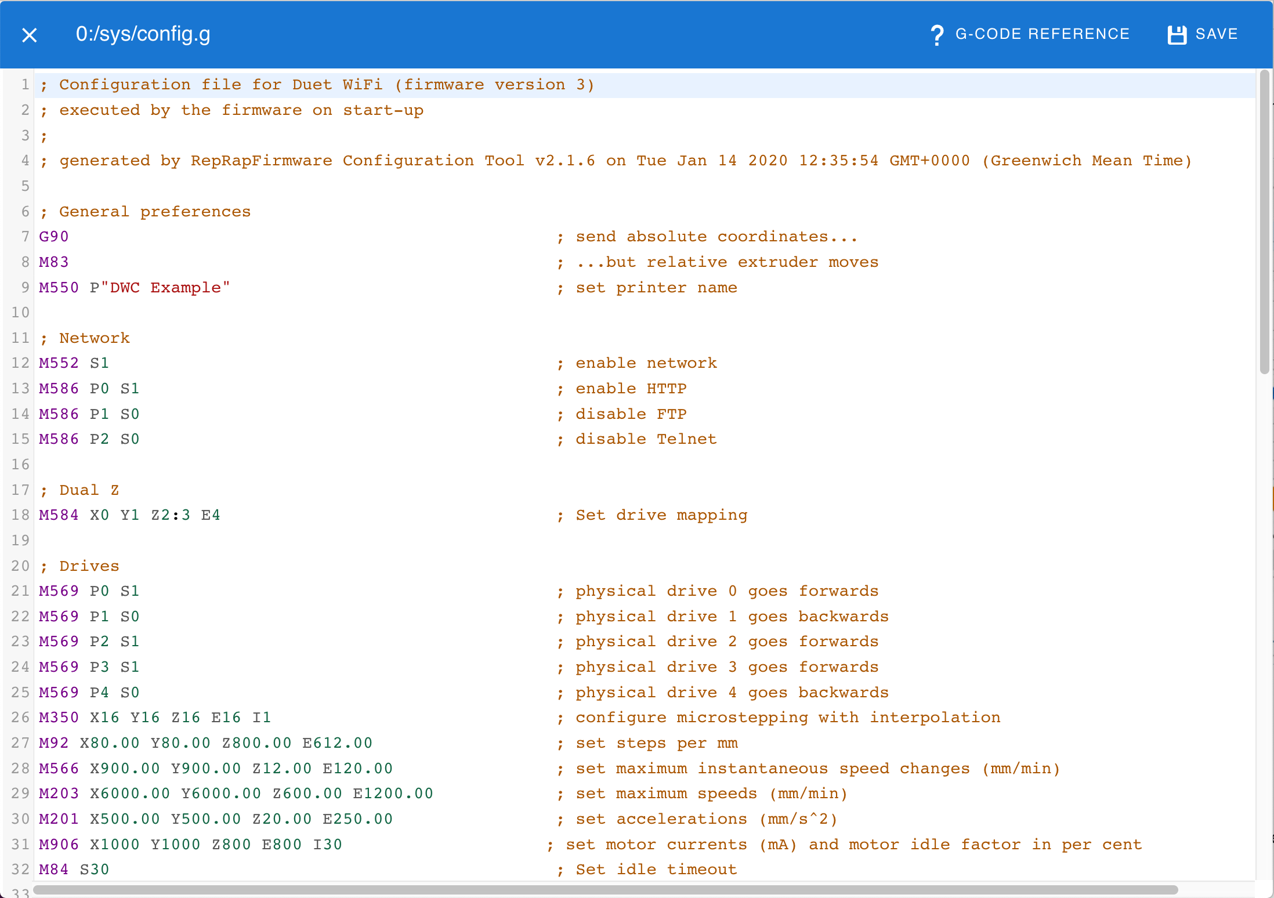Click the M569 P1 S0 command
This screenshot has width=1274, height=898.
89,617
